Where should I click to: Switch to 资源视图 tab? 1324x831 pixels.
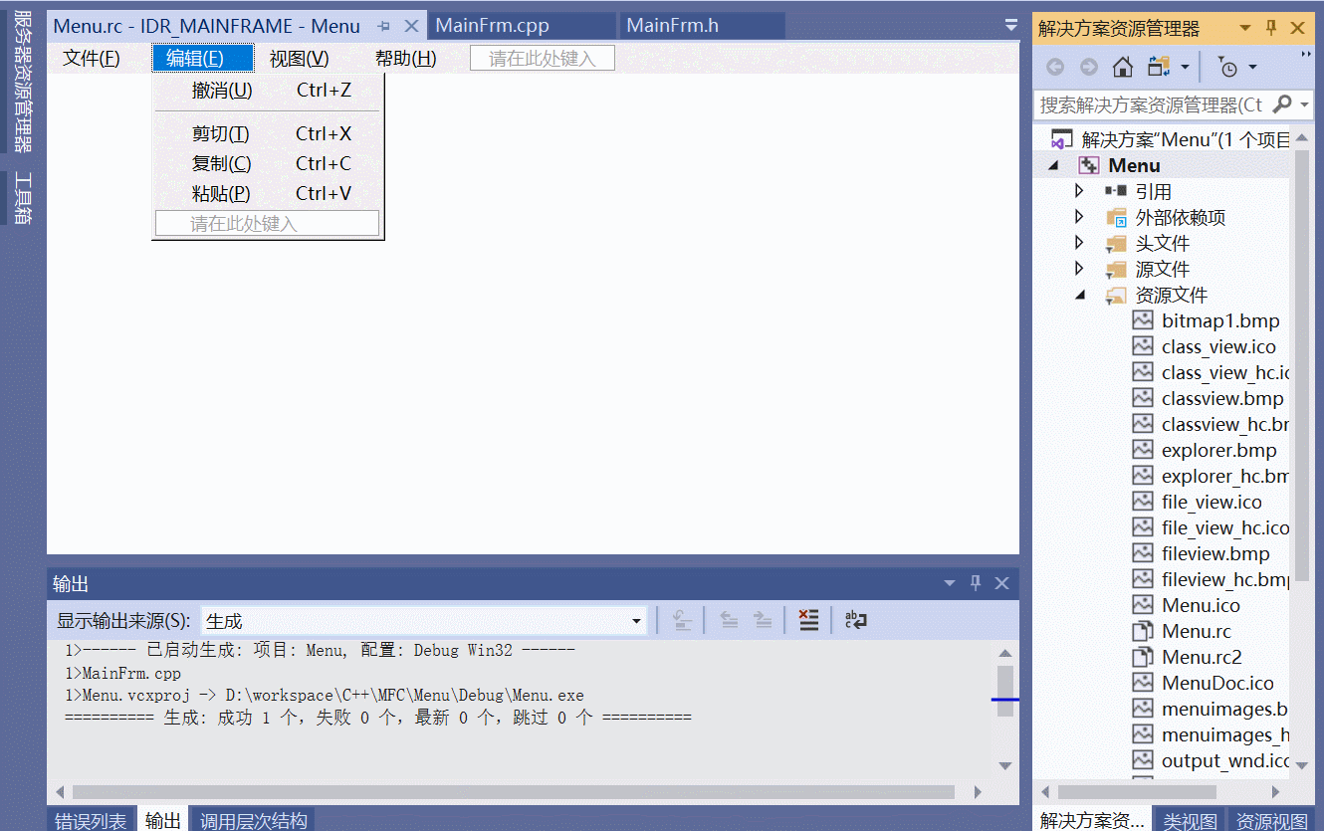coord(1271,820)
